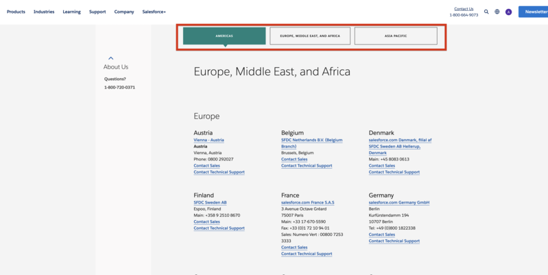This screenshot has height=275, width=548.
Task: Click the globe language selector icon
Action: (x=497, y=12)
